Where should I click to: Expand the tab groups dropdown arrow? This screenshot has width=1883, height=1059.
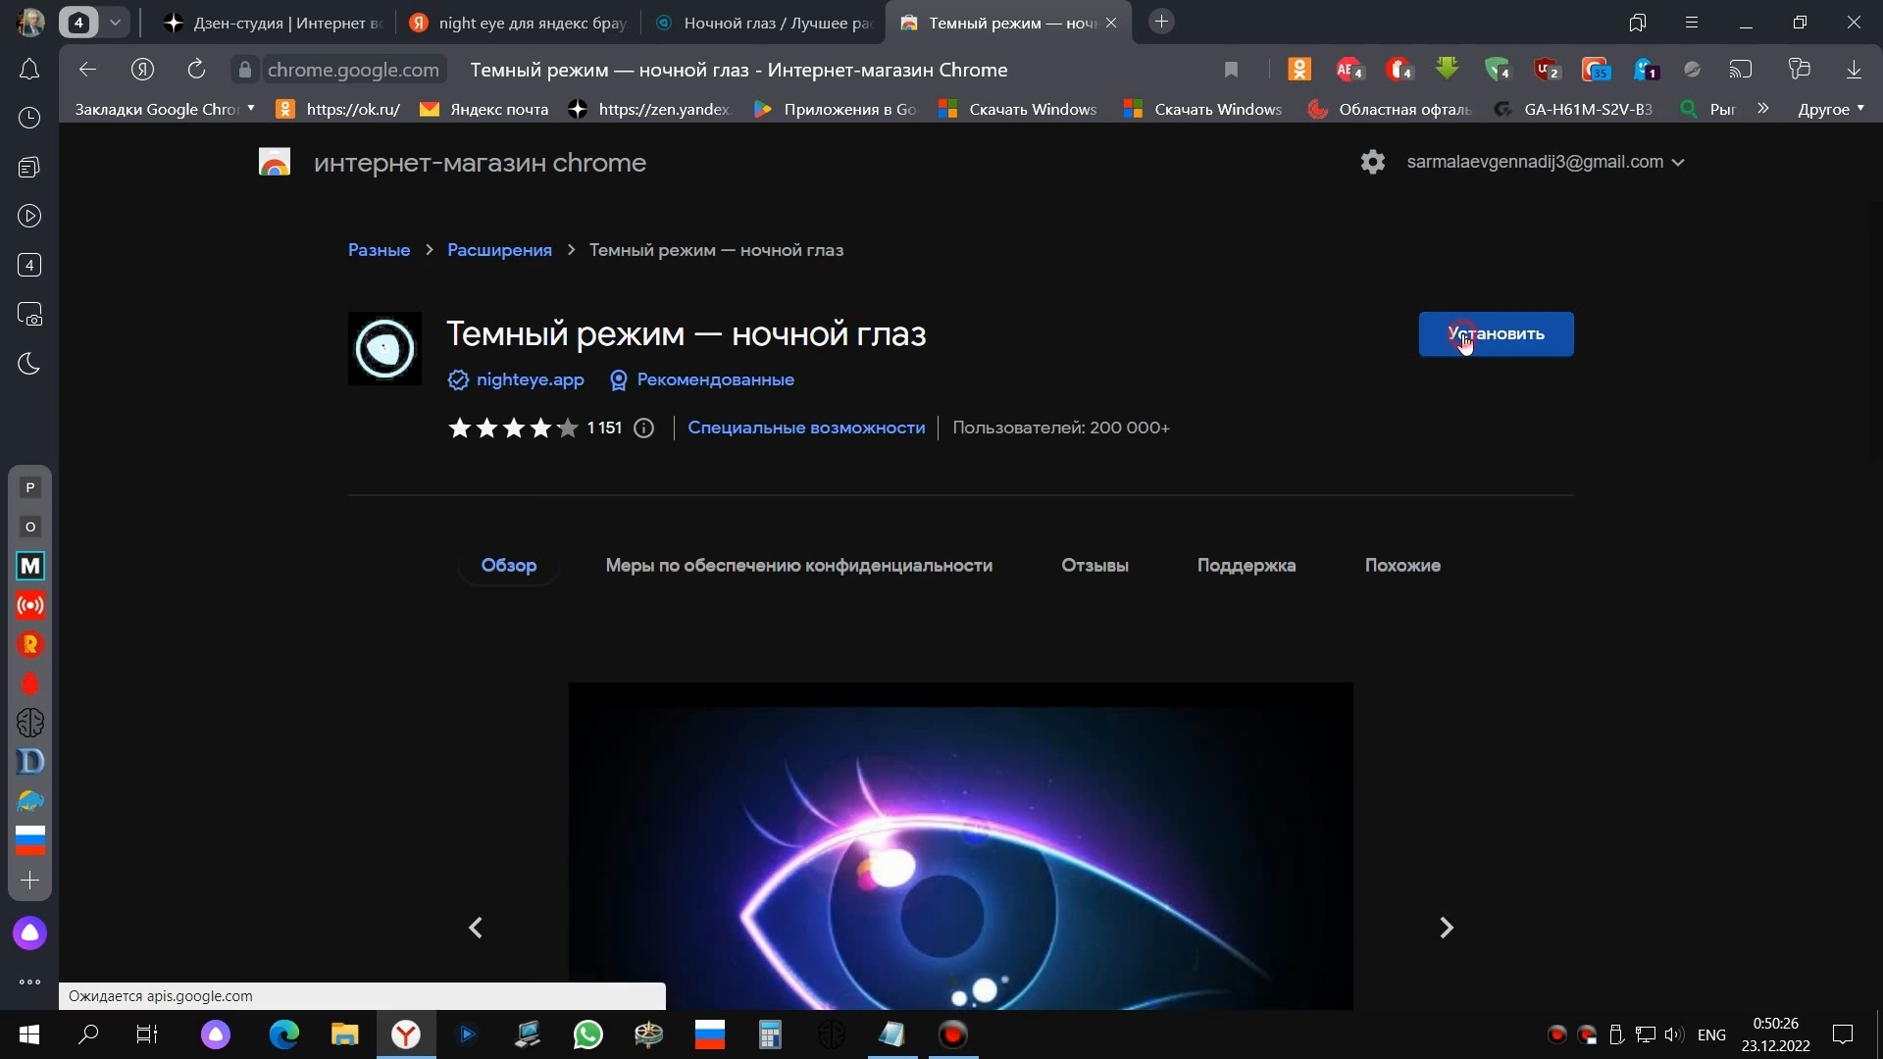coord(115,22)
